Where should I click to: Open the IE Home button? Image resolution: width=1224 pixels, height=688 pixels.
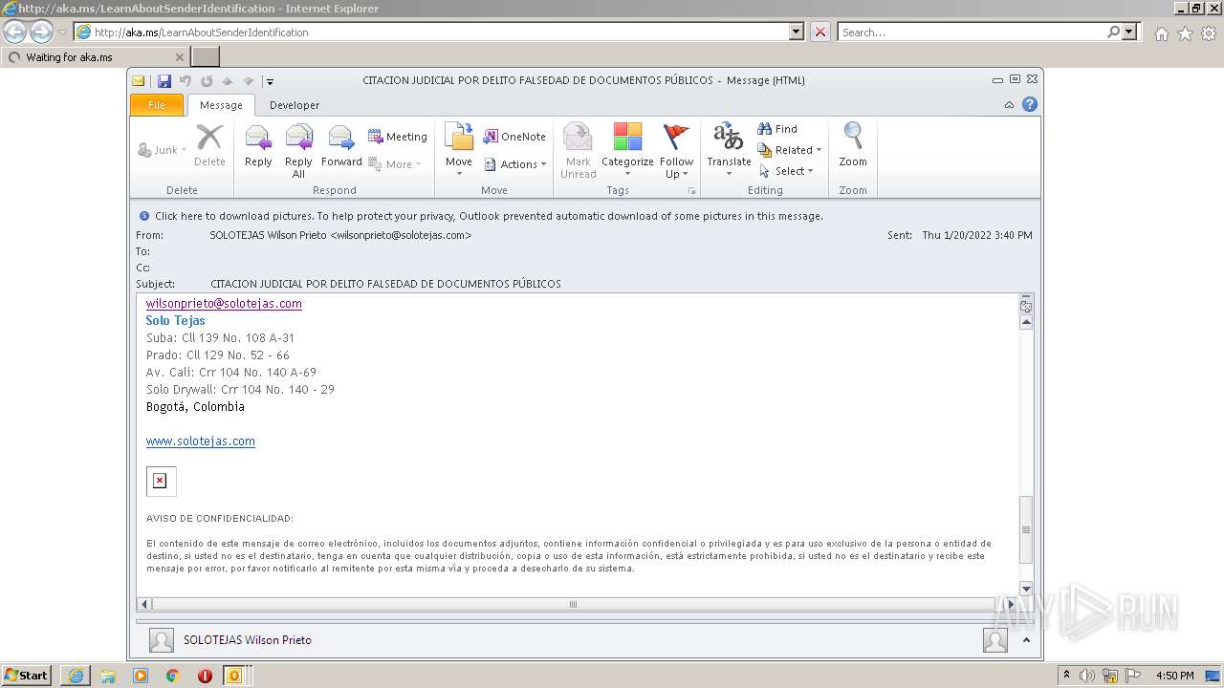click(1161, 33)
